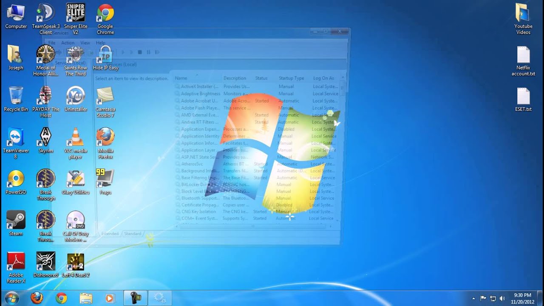The image size is (544, 306).
Task: Launch Chrome from the taskbar
Action: click(62, 298)
